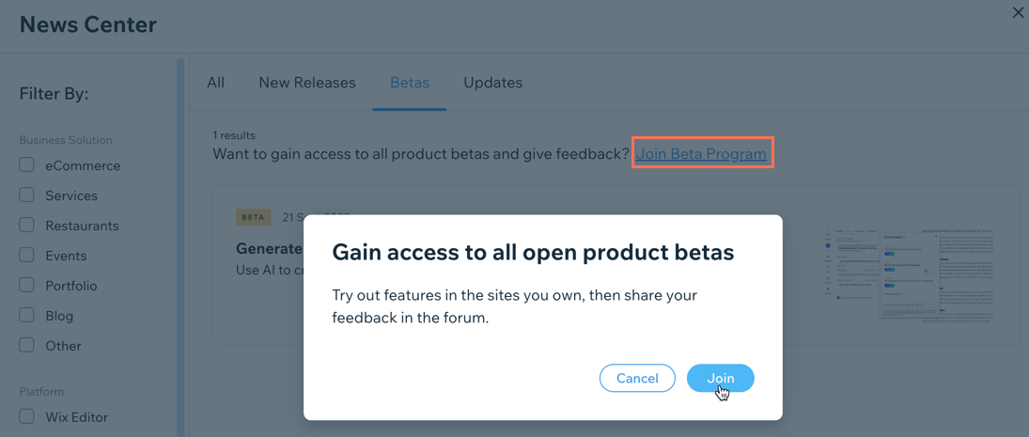Close the News Center panel
This screenshot has height=437, width=1029.
point(1018,12)
